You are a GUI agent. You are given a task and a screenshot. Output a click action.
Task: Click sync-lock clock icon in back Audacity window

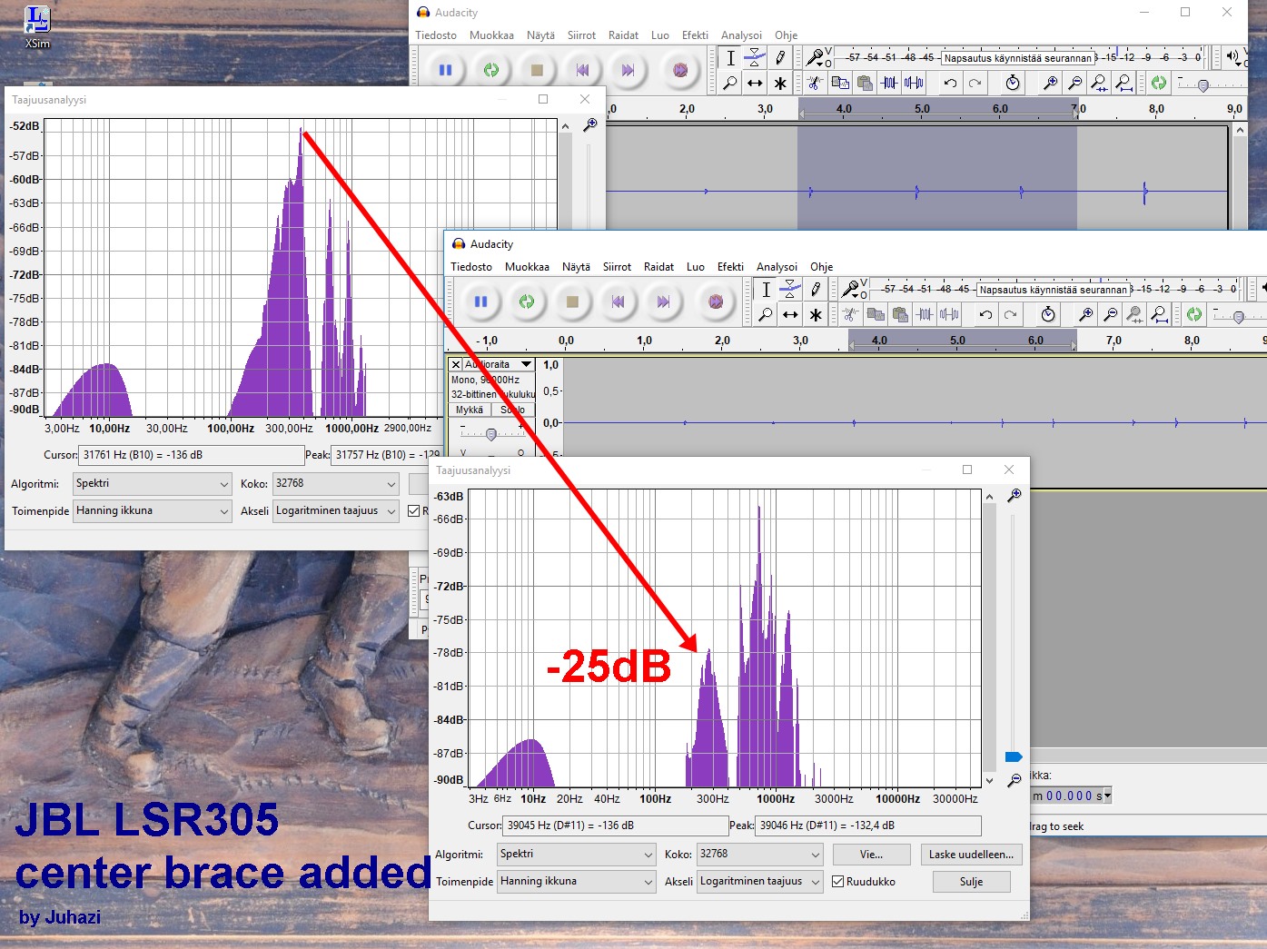1013,83
